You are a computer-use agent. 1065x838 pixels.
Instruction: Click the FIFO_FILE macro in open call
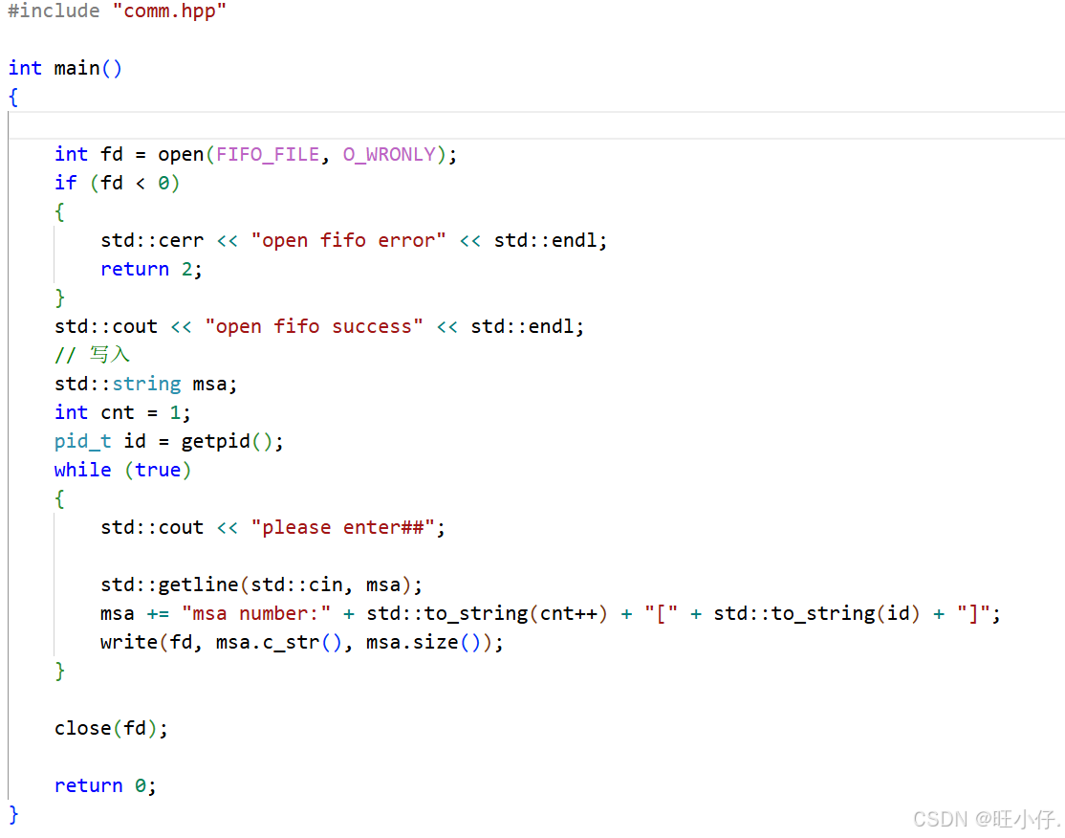coord(268,155)
